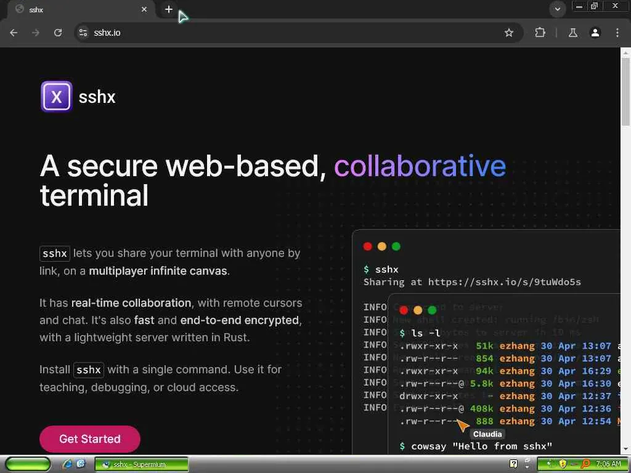Click the sshx site title text

tap(97, 97)
